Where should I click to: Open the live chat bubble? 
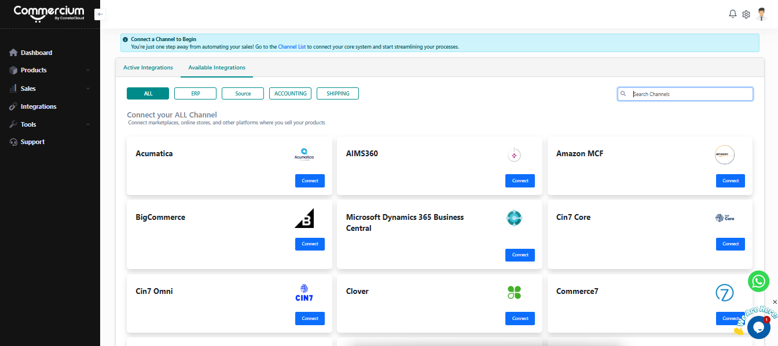(758, 327)
